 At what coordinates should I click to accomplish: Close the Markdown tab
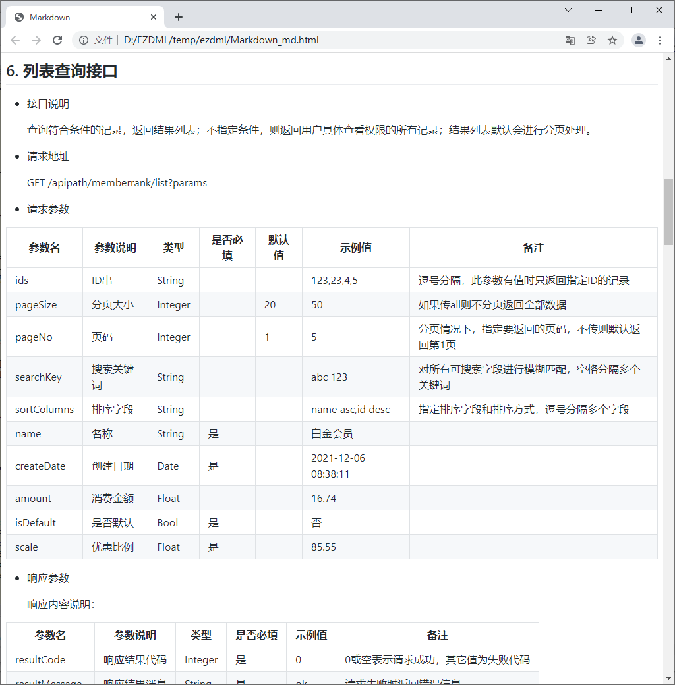coord(154,17)
